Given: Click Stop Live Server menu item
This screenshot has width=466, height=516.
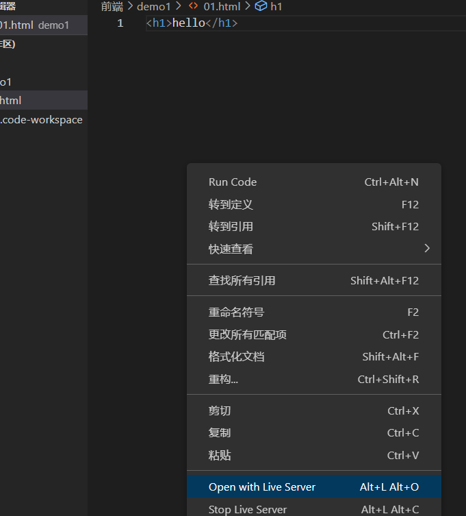Looking at the screenshot, I should (248, 509).
